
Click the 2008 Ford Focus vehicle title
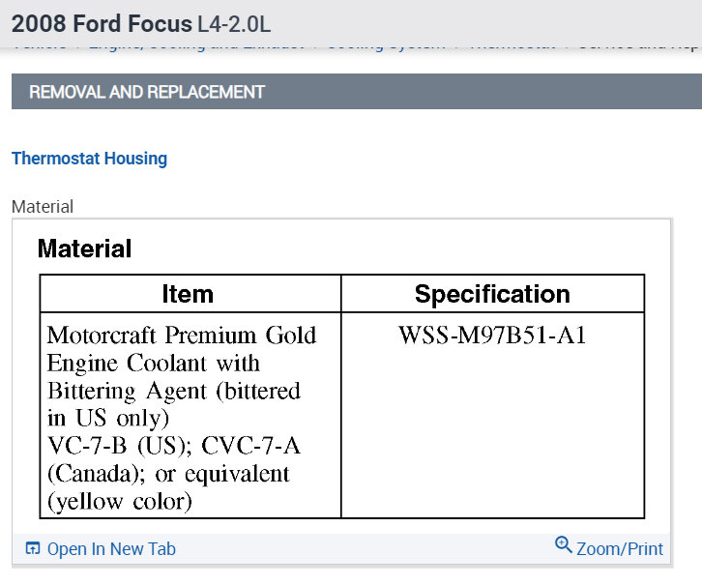coord(102,19)
